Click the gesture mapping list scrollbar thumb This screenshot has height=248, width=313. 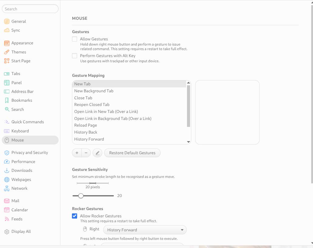tap(189, 106)
